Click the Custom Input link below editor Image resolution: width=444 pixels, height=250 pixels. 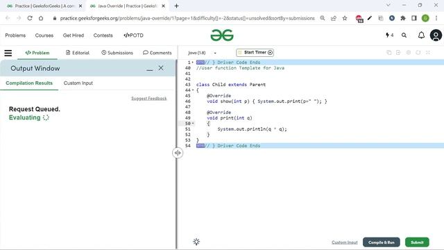[x=345, y=242]
